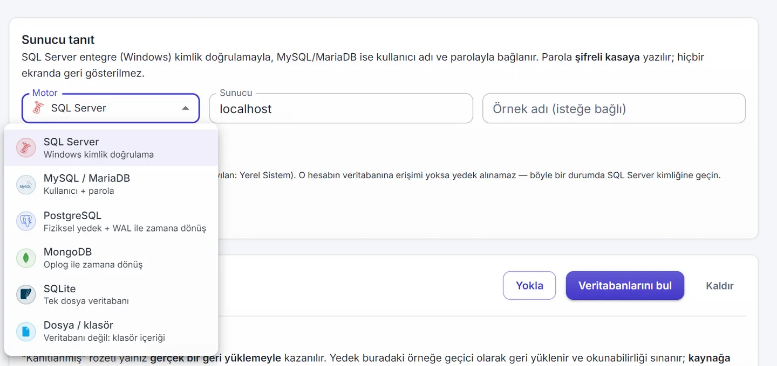
Task: Click the Sunucu tanıt heading
Action: (58, 40)
